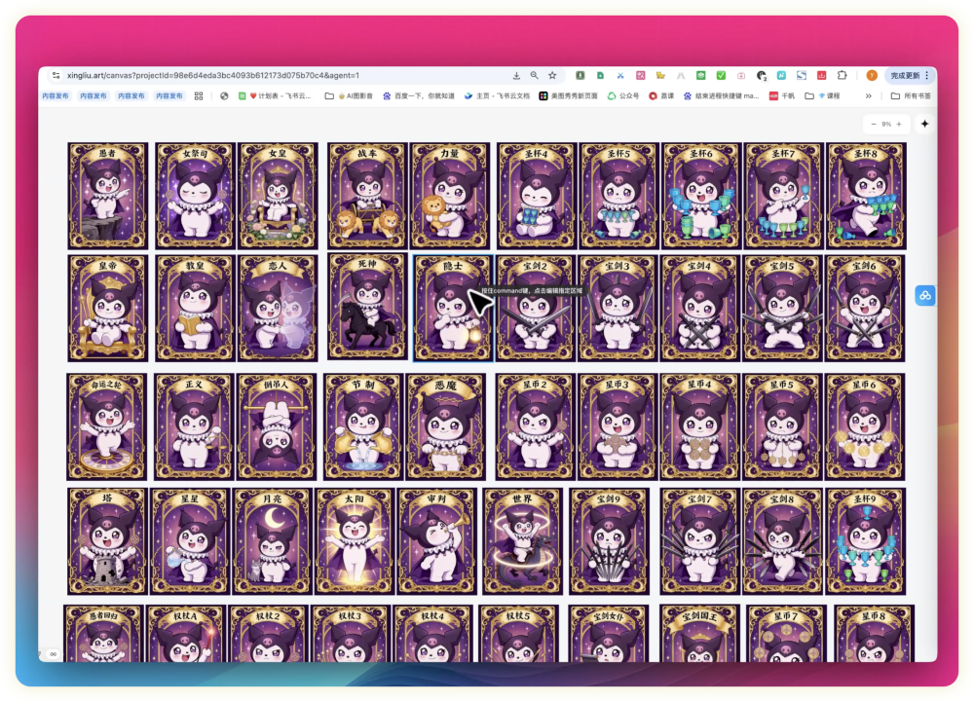Open the orange Y profile avatar
This screenshot has height=702, width=974.
(872, 76)
